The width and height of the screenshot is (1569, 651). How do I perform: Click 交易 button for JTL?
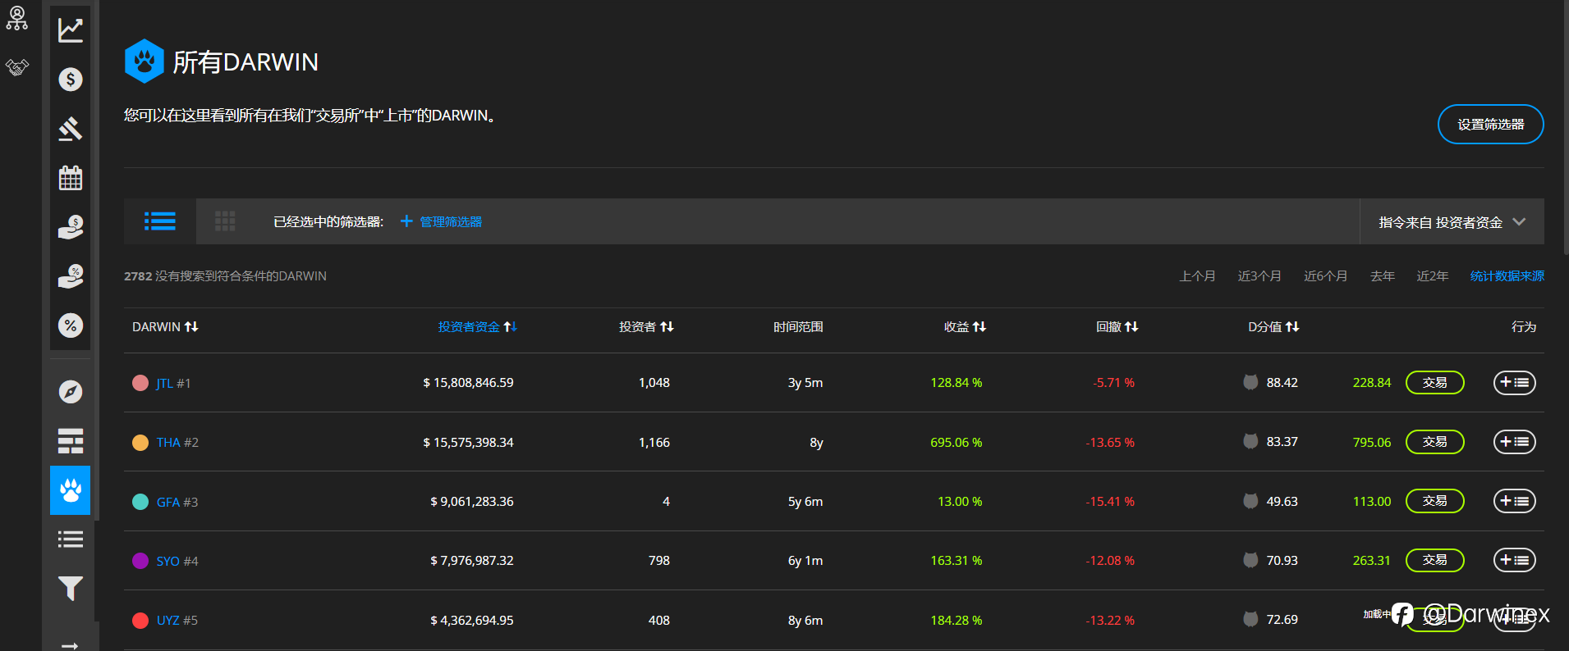pos(1434,382)
